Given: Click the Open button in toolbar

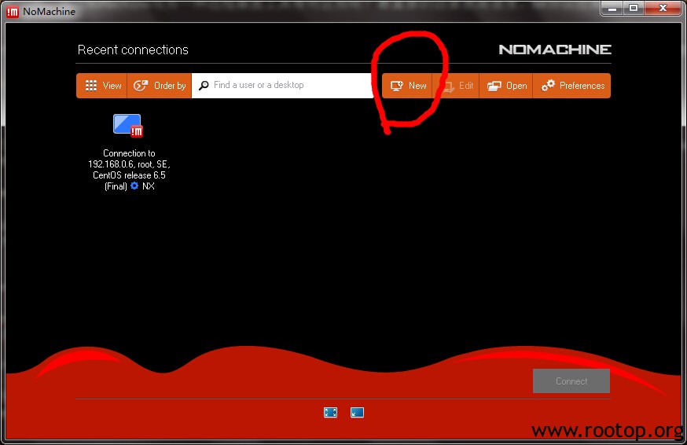Looking at the screenshot, I should click(x=506, y=86).
